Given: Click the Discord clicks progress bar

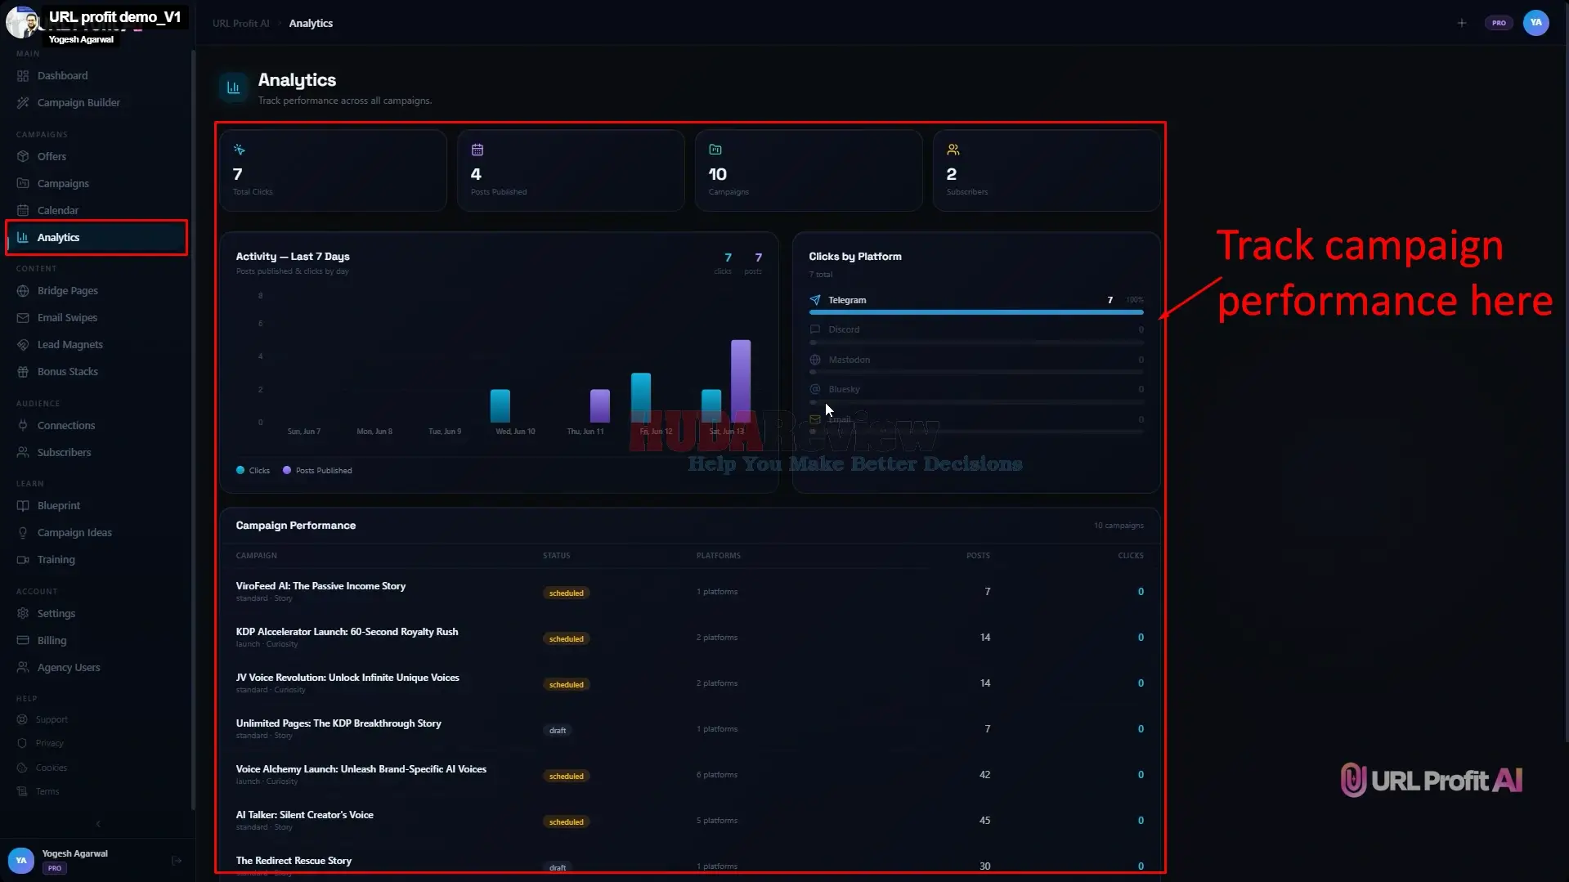Looking at the screenshot, I should (976, 343).
